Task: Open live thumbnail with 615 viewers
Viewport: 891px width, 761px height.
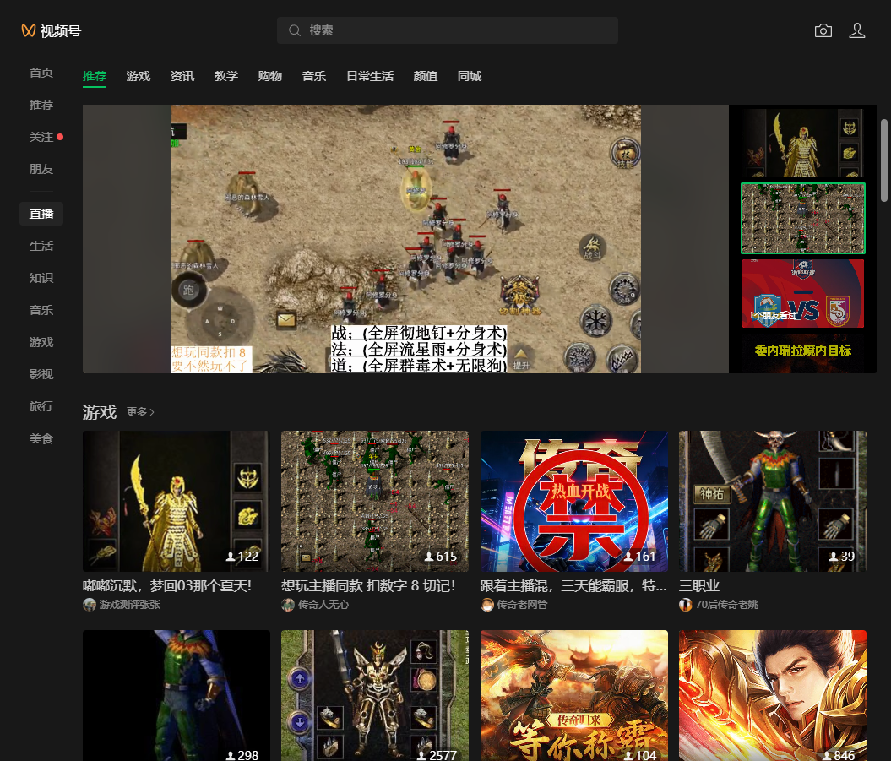Action: tap(375, 501)
